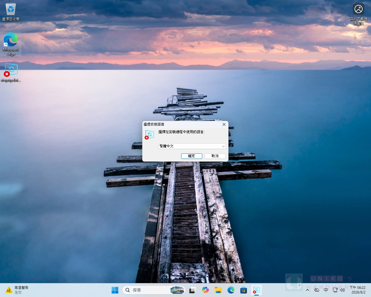
Task: Select the Microsoft Edge desktop shortcut
Action: 11,44
